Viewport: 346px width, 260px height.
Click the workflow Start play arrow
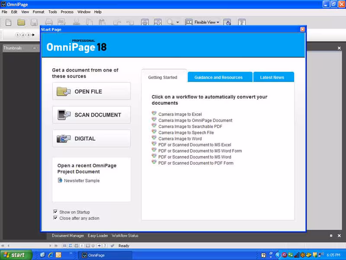[x=33, y=35]
